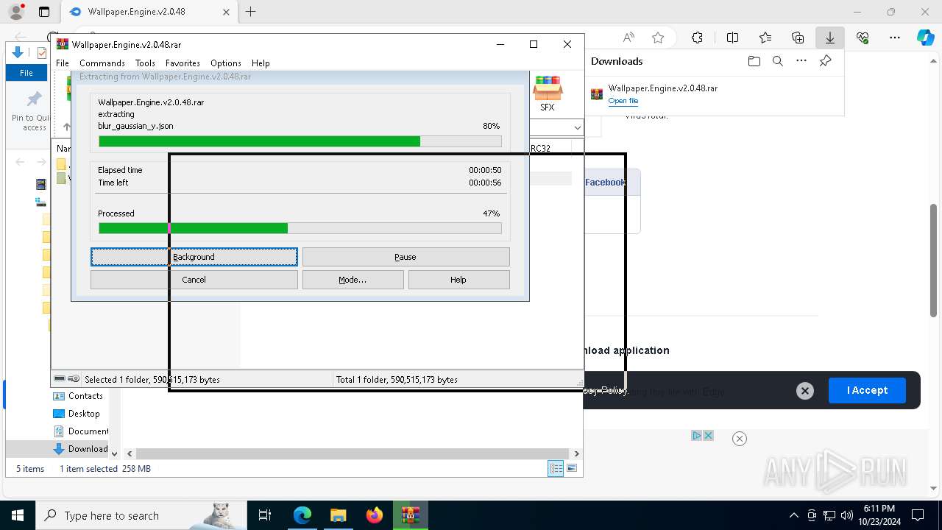Switch Explorer to large icons view
This screenshot has height=530, width=942.
pos(572,468)
